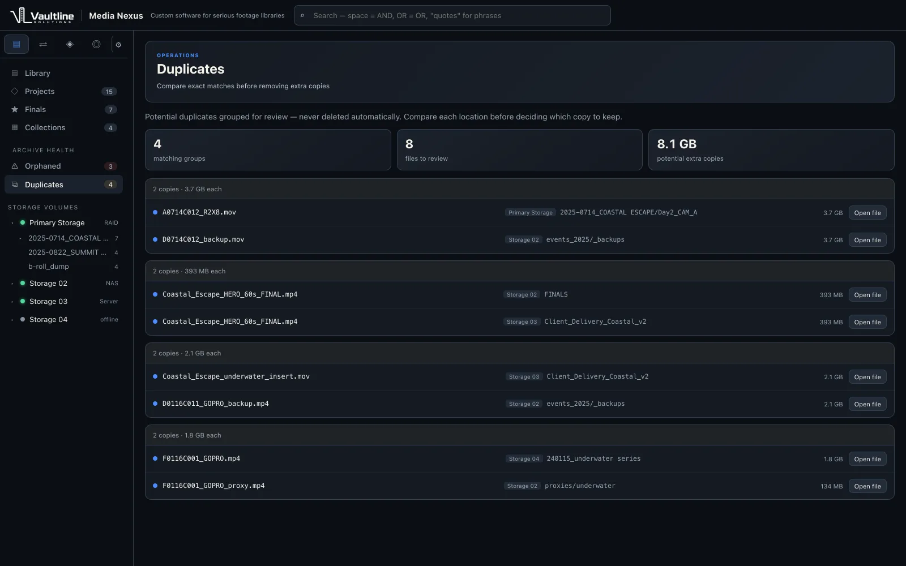Select the 2025-0822_SUMMIT folder
The image size is (906, 566).
[x=68, y=252]
